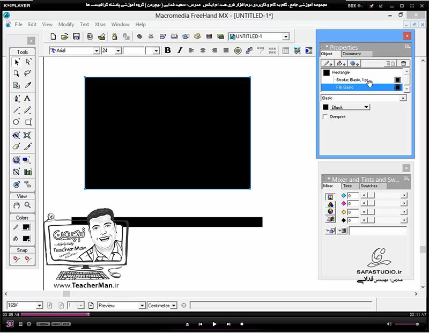Switch Mixer to RGB mode icon
This screenshot has height=333, width=429.
(330, 204)
